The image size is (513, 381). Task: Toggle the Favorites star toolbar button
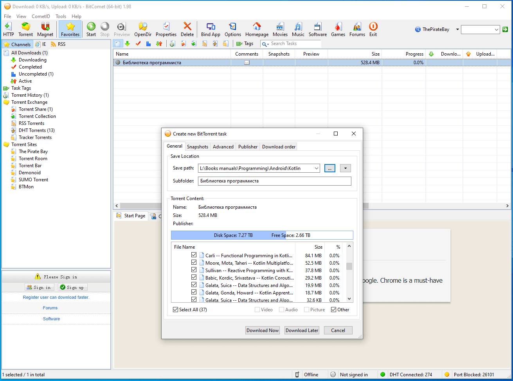(x=70, y=29)
